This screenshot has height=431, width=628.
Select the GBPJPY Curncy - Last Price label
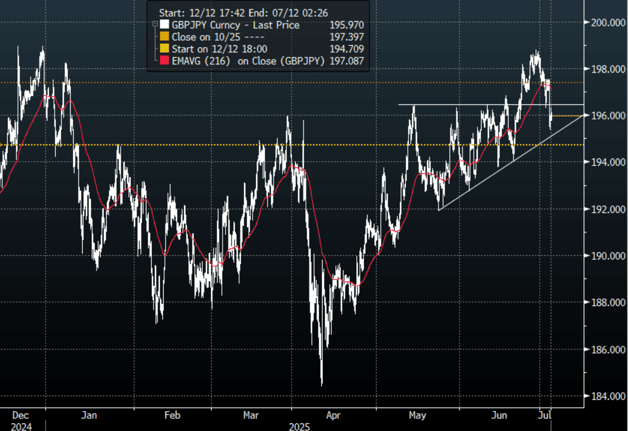[x=235, y=25]
